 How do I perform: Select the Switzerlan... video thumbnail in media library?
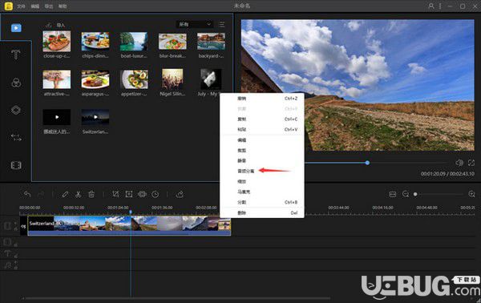coord(95,117)
